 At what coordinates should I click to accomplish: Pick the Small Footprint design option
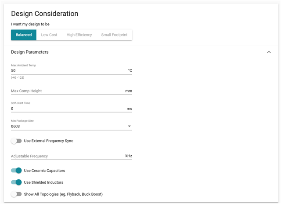point(114,35)
